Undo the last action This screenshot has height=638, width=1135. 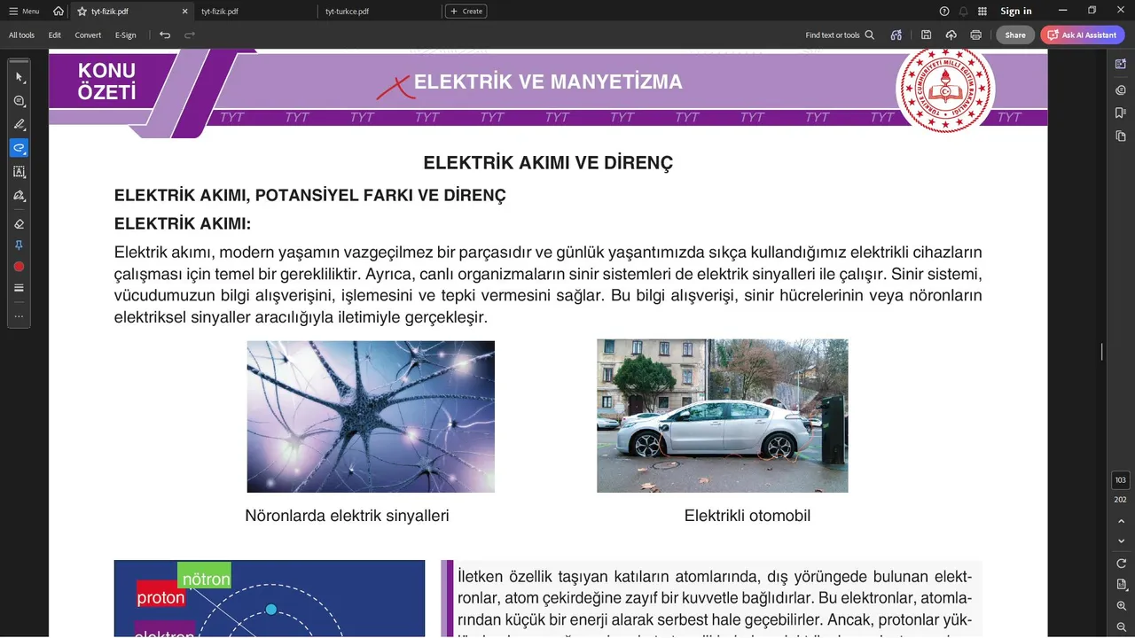(165, 35)
